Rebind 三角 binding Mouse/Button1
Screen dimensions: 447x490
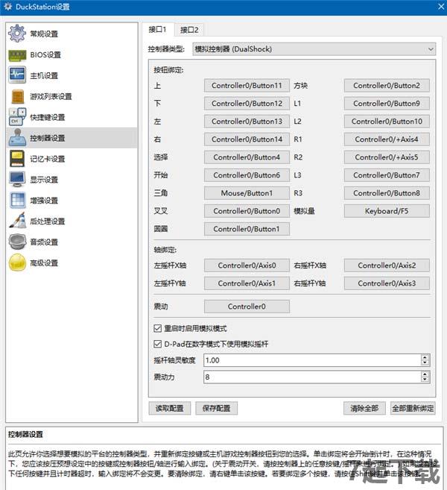pos(247,193)
